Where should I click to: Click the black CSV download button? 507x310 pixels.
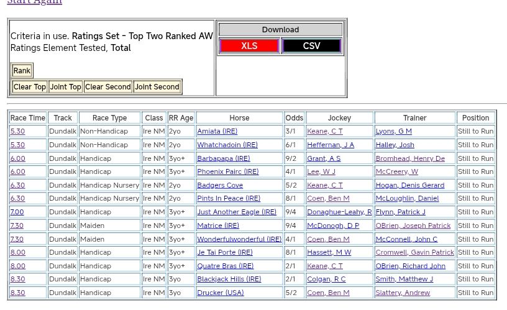click(x=311, y=46)
